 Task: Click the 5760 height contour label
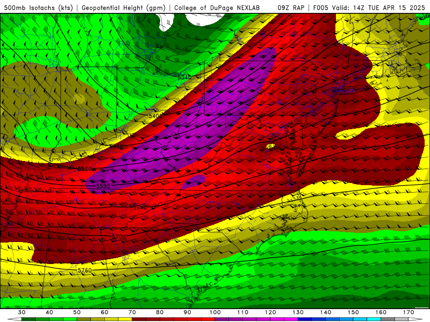pyautogui.click(x=85, y=270)
